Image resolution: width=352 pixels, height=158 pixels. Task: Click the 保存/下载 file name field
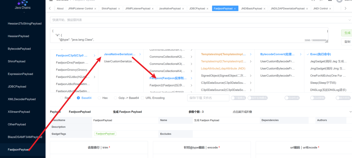[x=208, y=98]
